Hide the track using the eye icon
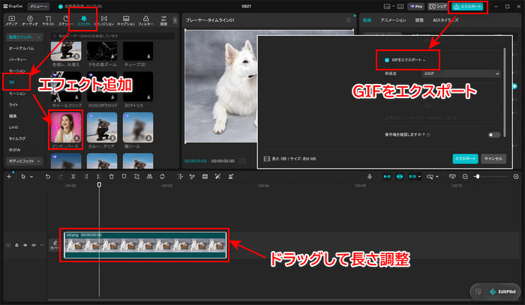 pos(25,245)
